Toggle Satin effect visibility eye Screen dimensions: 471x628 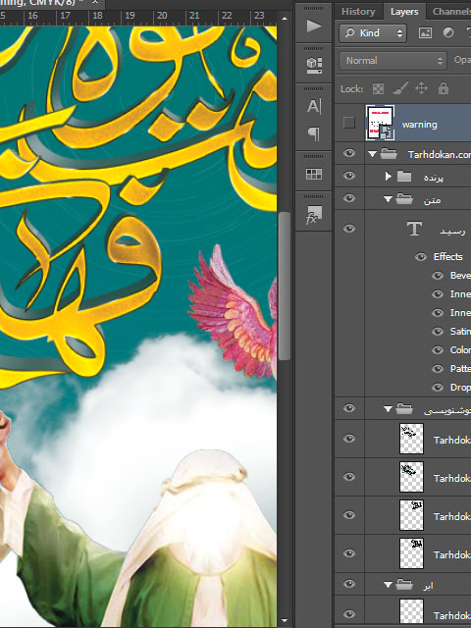[x=438, y=332]
